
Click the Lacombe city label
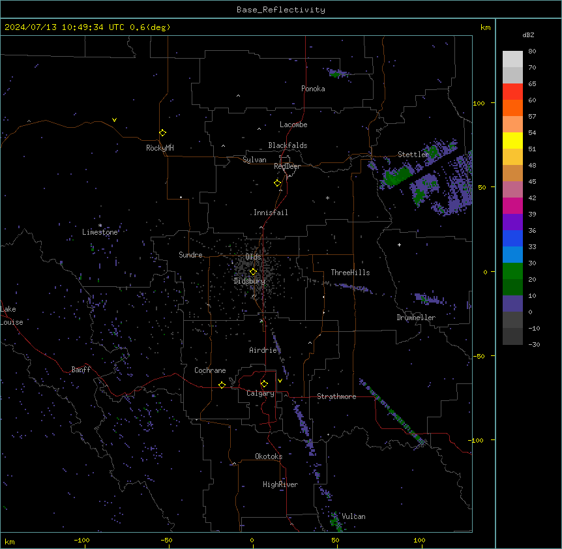(x=293, y=125)
